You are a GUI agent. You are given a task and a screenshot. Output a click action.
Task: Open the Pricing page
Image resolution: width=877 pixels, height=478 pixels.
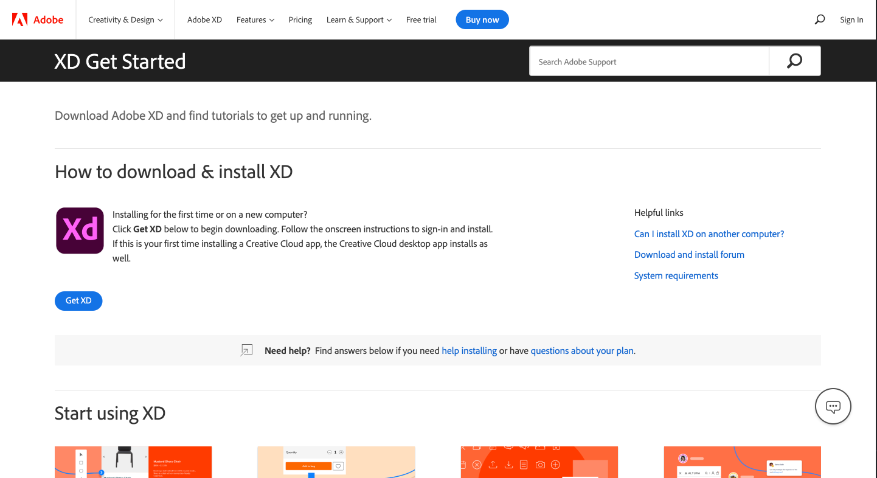pyautogui.click(x=300, y=19)
